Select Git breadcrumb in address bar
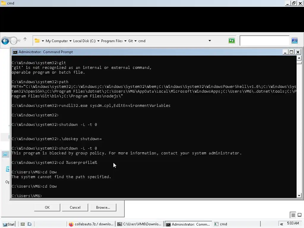Image resolution: width=304 pixels, height=228 pixels. [131, 41]
